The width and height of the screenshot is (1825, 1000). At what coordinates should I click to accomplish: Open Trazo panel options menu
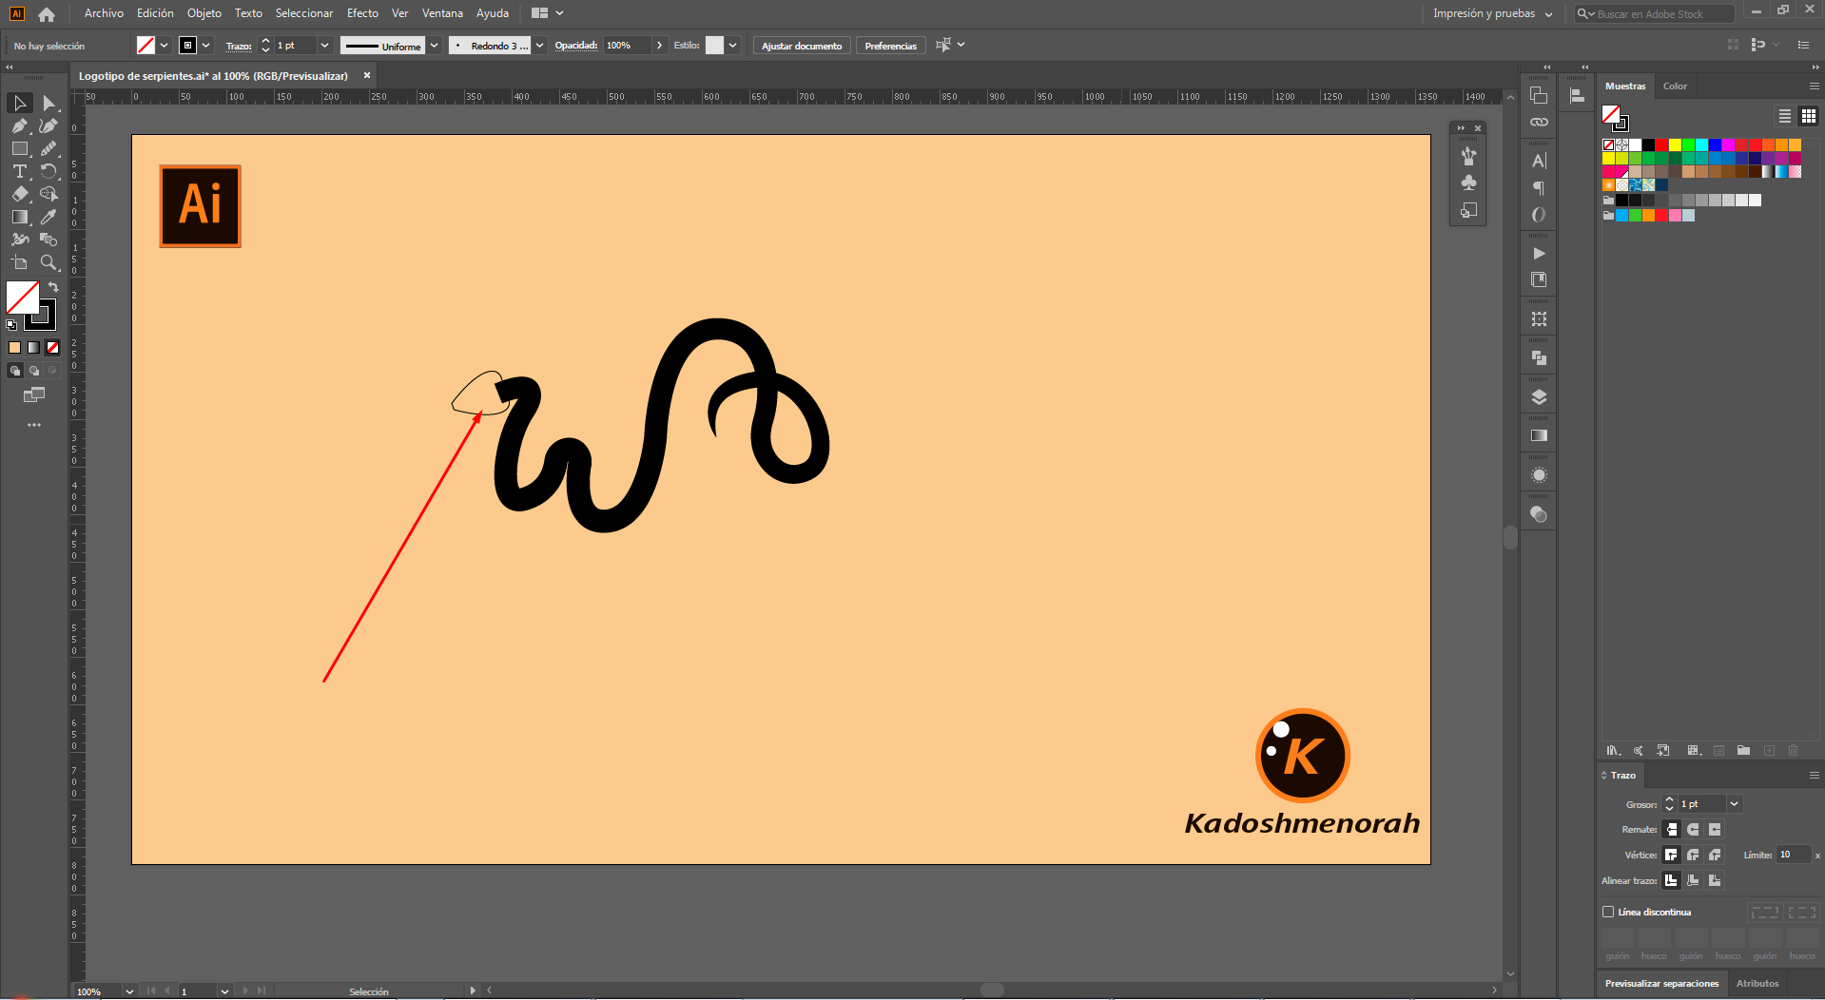coord(1814,776)
